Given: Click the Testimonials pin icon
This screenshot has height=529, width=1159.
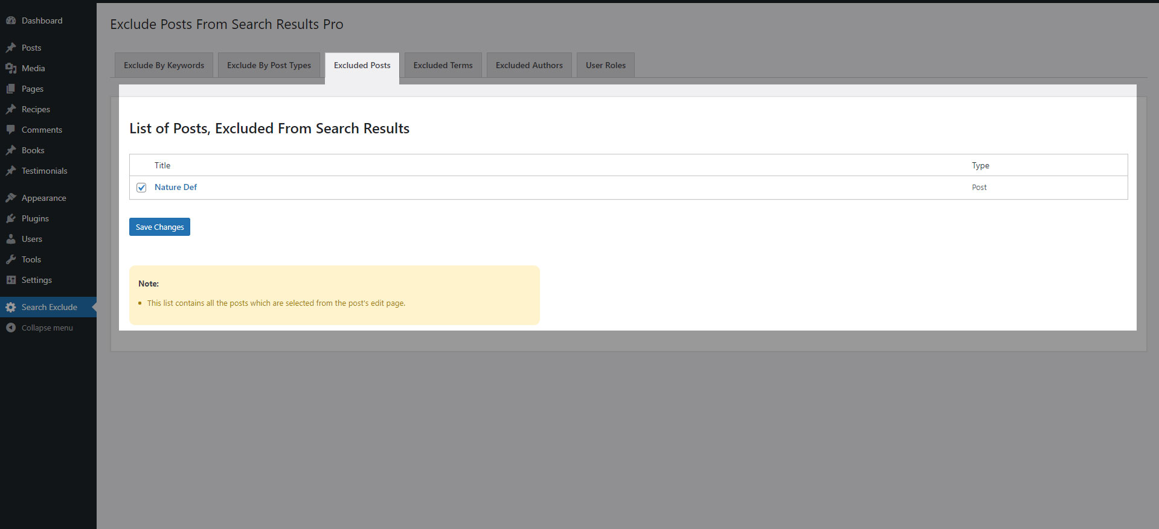Looking at the screenshot, I should click(x=11, y=171).
